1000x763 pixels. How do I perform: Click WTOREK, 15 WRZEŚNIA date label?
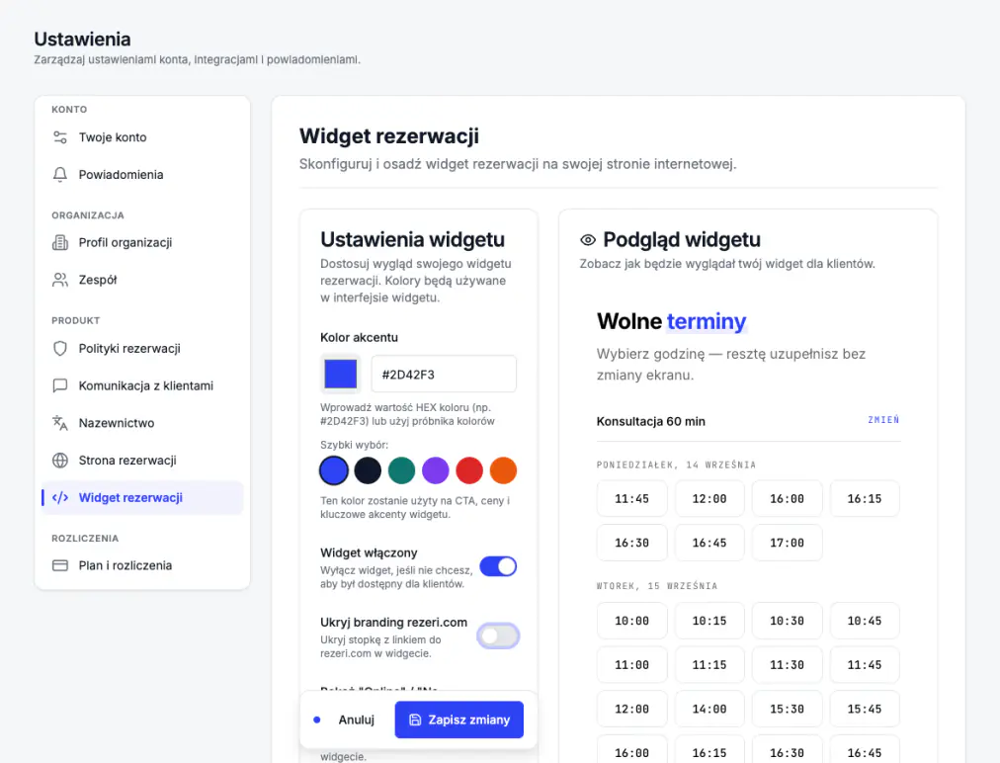[657, 586]
